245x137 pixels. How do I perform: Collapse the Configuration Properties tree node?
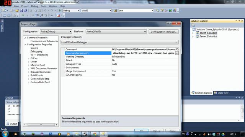click(25, 45)
